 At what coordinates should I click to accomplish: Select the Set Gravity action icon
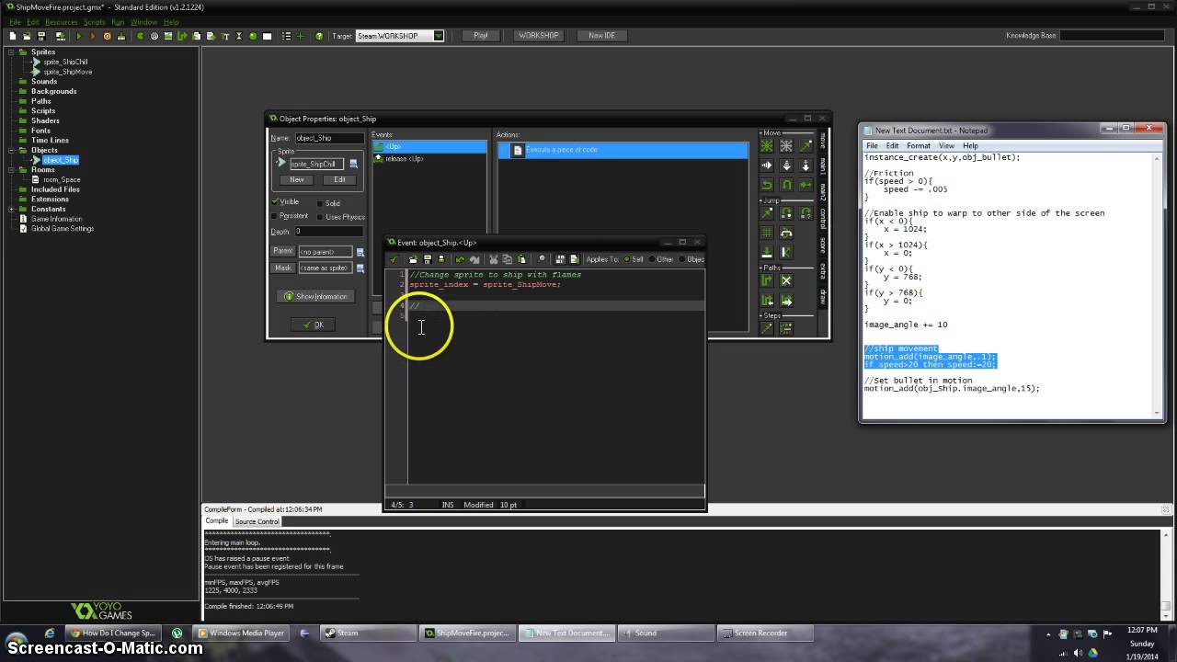tap(806, 165)
